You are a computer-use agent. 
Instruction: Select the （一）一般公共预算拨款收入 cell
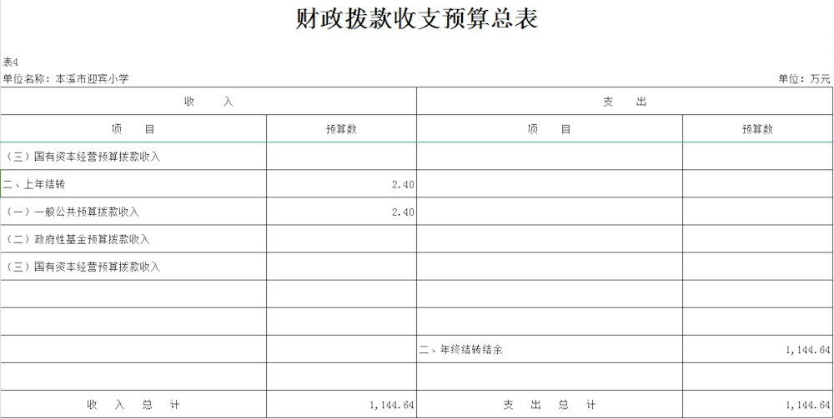click(133, 212)
